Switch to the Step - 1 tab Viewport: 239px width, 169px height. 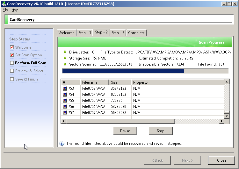85,33
